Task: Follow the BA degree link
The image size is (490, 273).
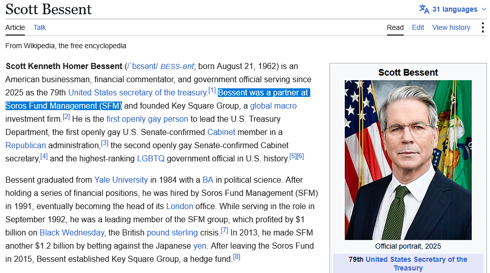Action: tap(208, 180)
